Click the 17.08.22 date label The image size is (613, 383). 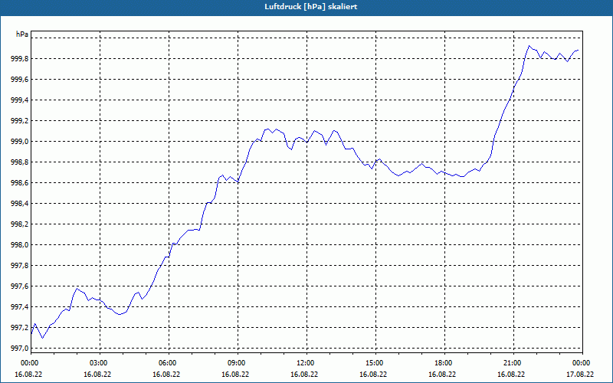[x=580, y=374]
